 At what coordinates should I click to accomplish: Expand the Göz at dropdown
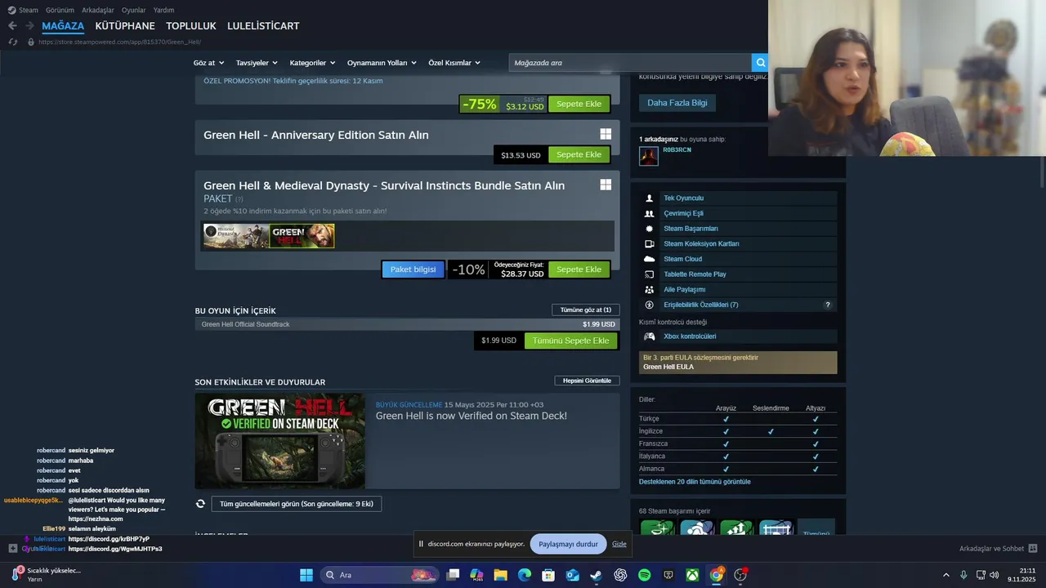pyautogui.click(x=208, y=63)
